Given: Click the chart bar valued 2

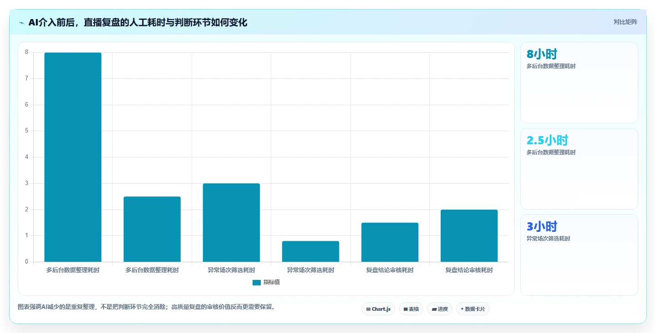Looking at the screenshot, I should click(469, 235).
